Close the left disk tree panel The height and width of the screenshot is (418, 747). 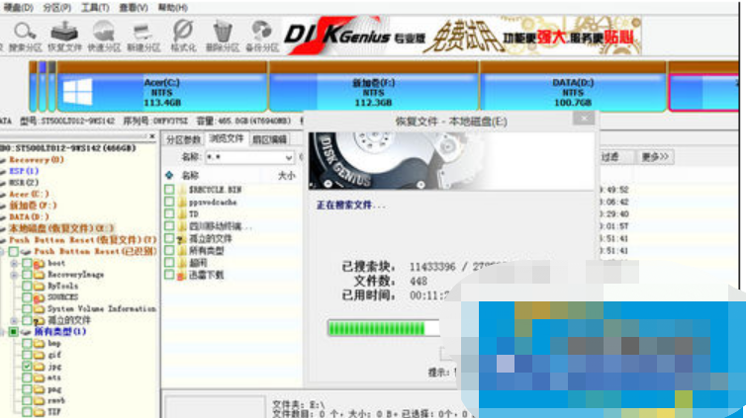[152, 136]
